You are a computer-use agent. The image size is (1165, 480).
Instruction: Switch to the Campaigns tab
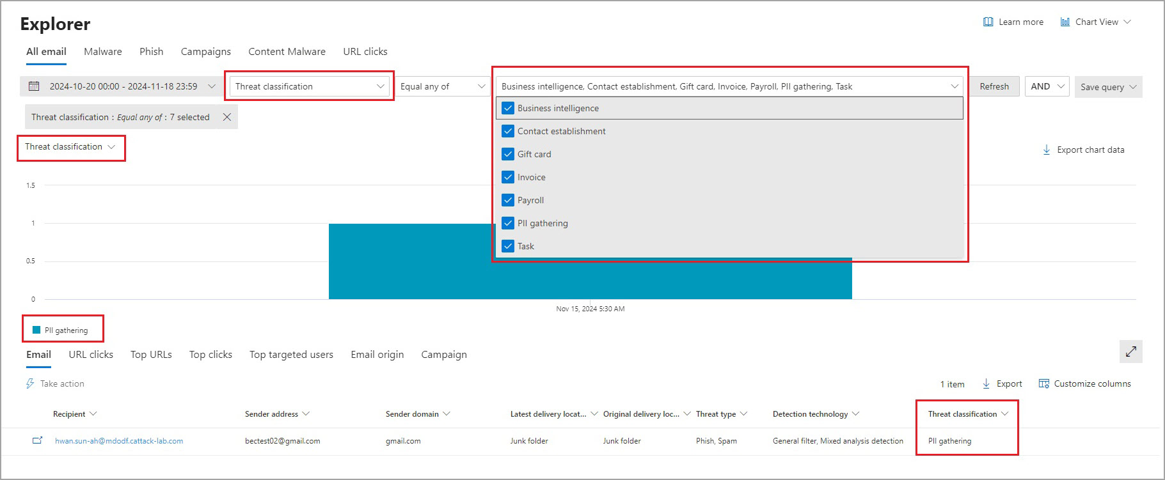pyautogui.click(x=206, y=52)
